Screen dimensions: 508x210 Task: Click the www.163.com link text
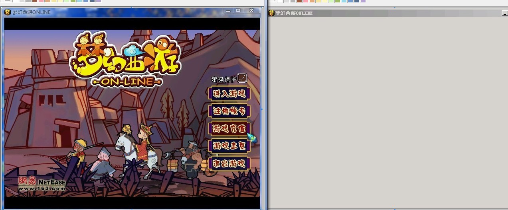[x=42, y=189]
